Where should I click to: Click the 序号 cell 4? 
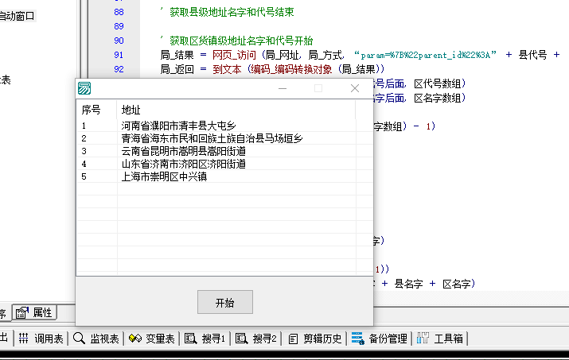coord(84,165)
